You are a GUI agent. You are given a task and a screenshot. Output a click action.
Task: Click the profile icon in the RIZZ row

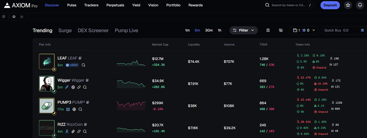pos(67,131)
